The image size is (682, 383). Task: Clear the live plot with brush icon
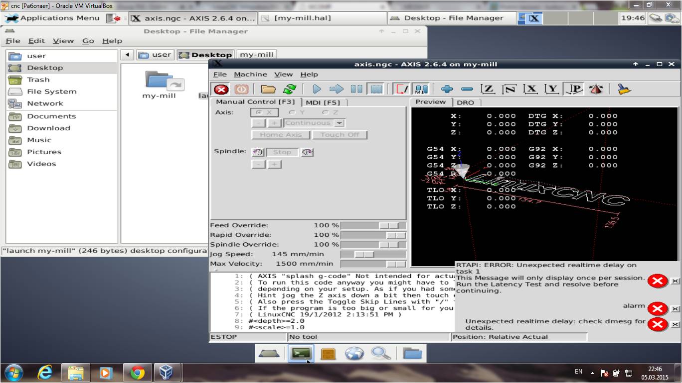tap(624, 90)
